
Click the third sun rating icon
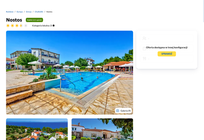(17, 26)
